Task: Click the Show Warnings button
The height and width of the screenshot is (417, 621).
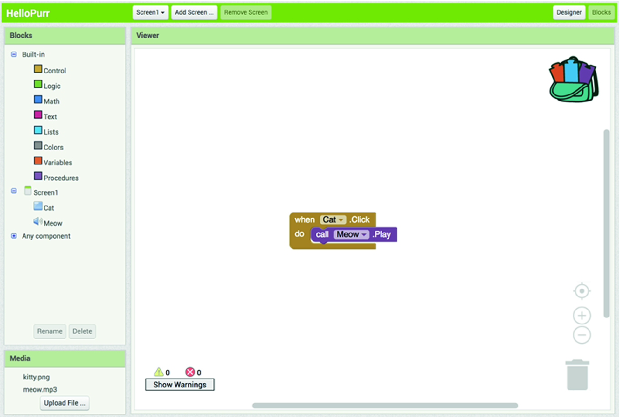Action: click(180, 385)
